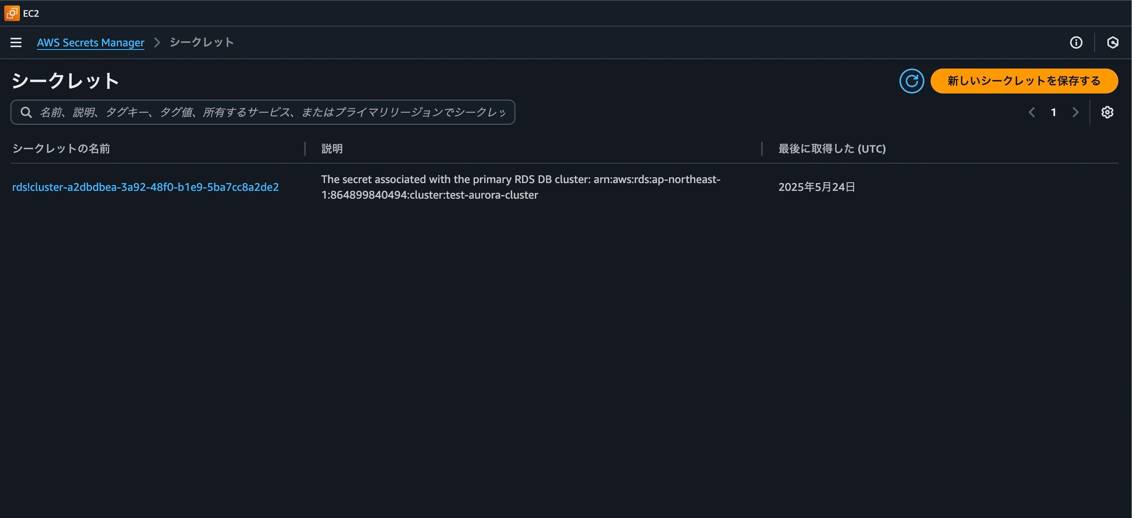The width and height of the screenshot is (1132, 518).
Task: Open AWS CloudShell from the navigation bar
Action: point(1114,42)
